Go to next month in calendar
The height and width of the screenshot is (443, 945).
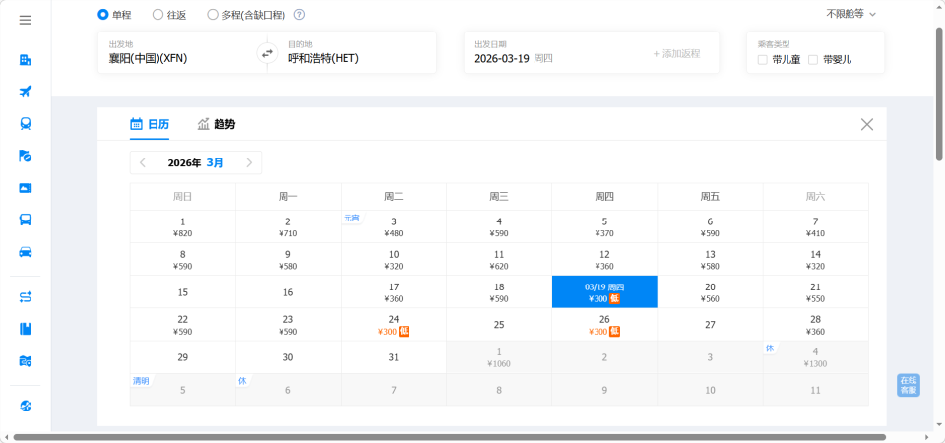coord(249,162)
